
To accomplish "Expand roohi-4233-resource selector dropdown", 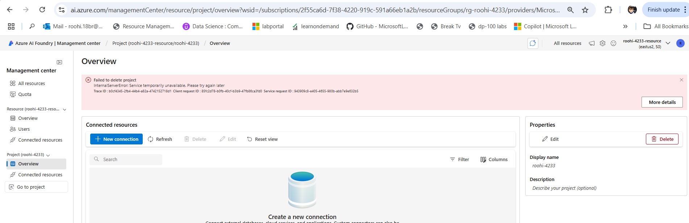I will pyautogui.click(x=668, y=43).
